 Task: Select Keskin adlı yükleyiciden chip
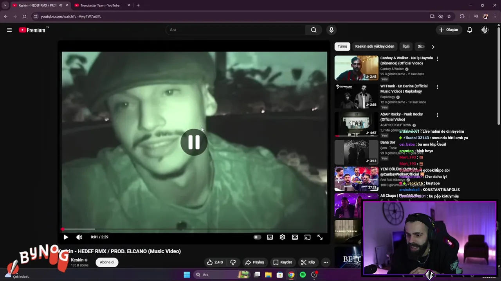(375, 46)
